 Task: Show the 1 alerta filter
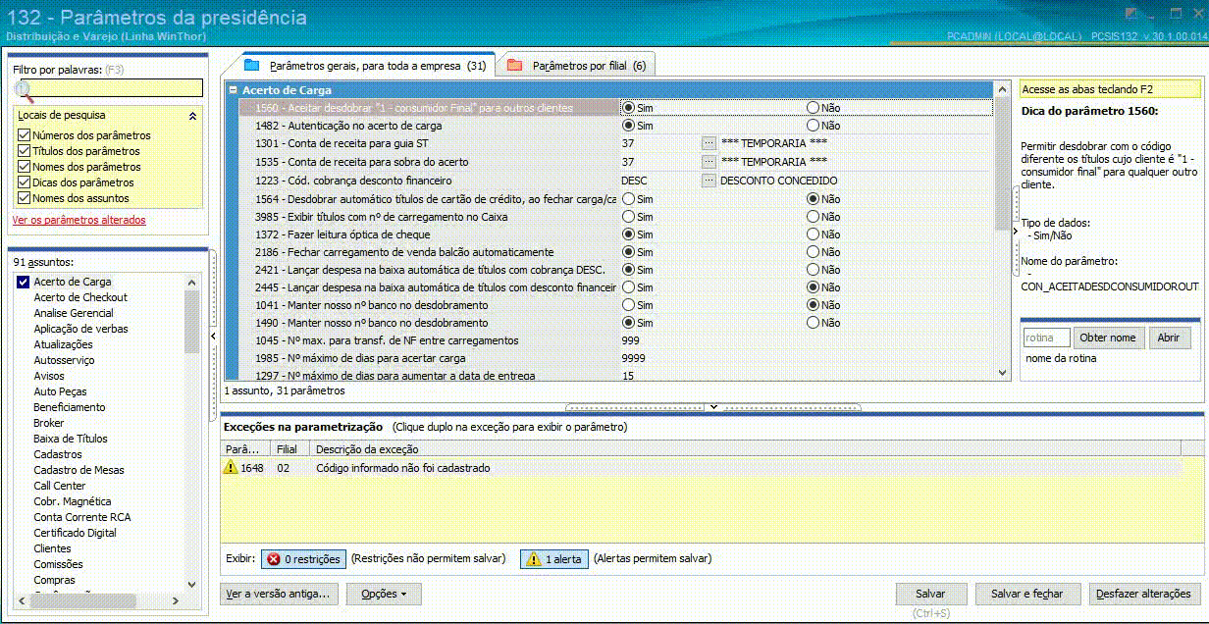pyautogui.click(x=553, y=559)
